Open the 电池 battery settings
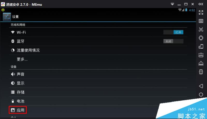Screen dimensions: 207x119 point(98,101)
